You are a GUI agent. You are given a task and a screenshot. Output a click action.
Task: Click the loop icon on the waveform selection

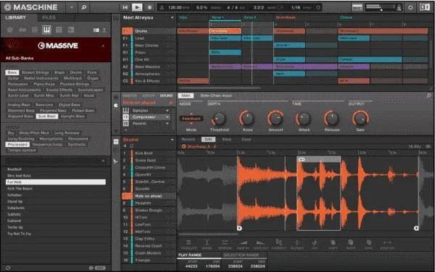click(x=302, y=160)
